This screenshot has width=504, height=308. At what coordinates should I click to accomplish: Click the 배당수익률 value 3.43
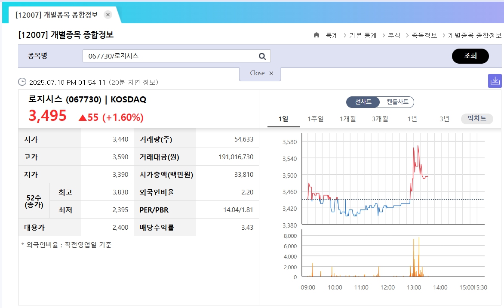tap(247, 228)
